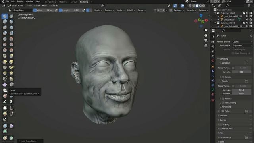Click the SculptDraw brush name field
This screenshot has height=143, width=254.
pos(22,10)
